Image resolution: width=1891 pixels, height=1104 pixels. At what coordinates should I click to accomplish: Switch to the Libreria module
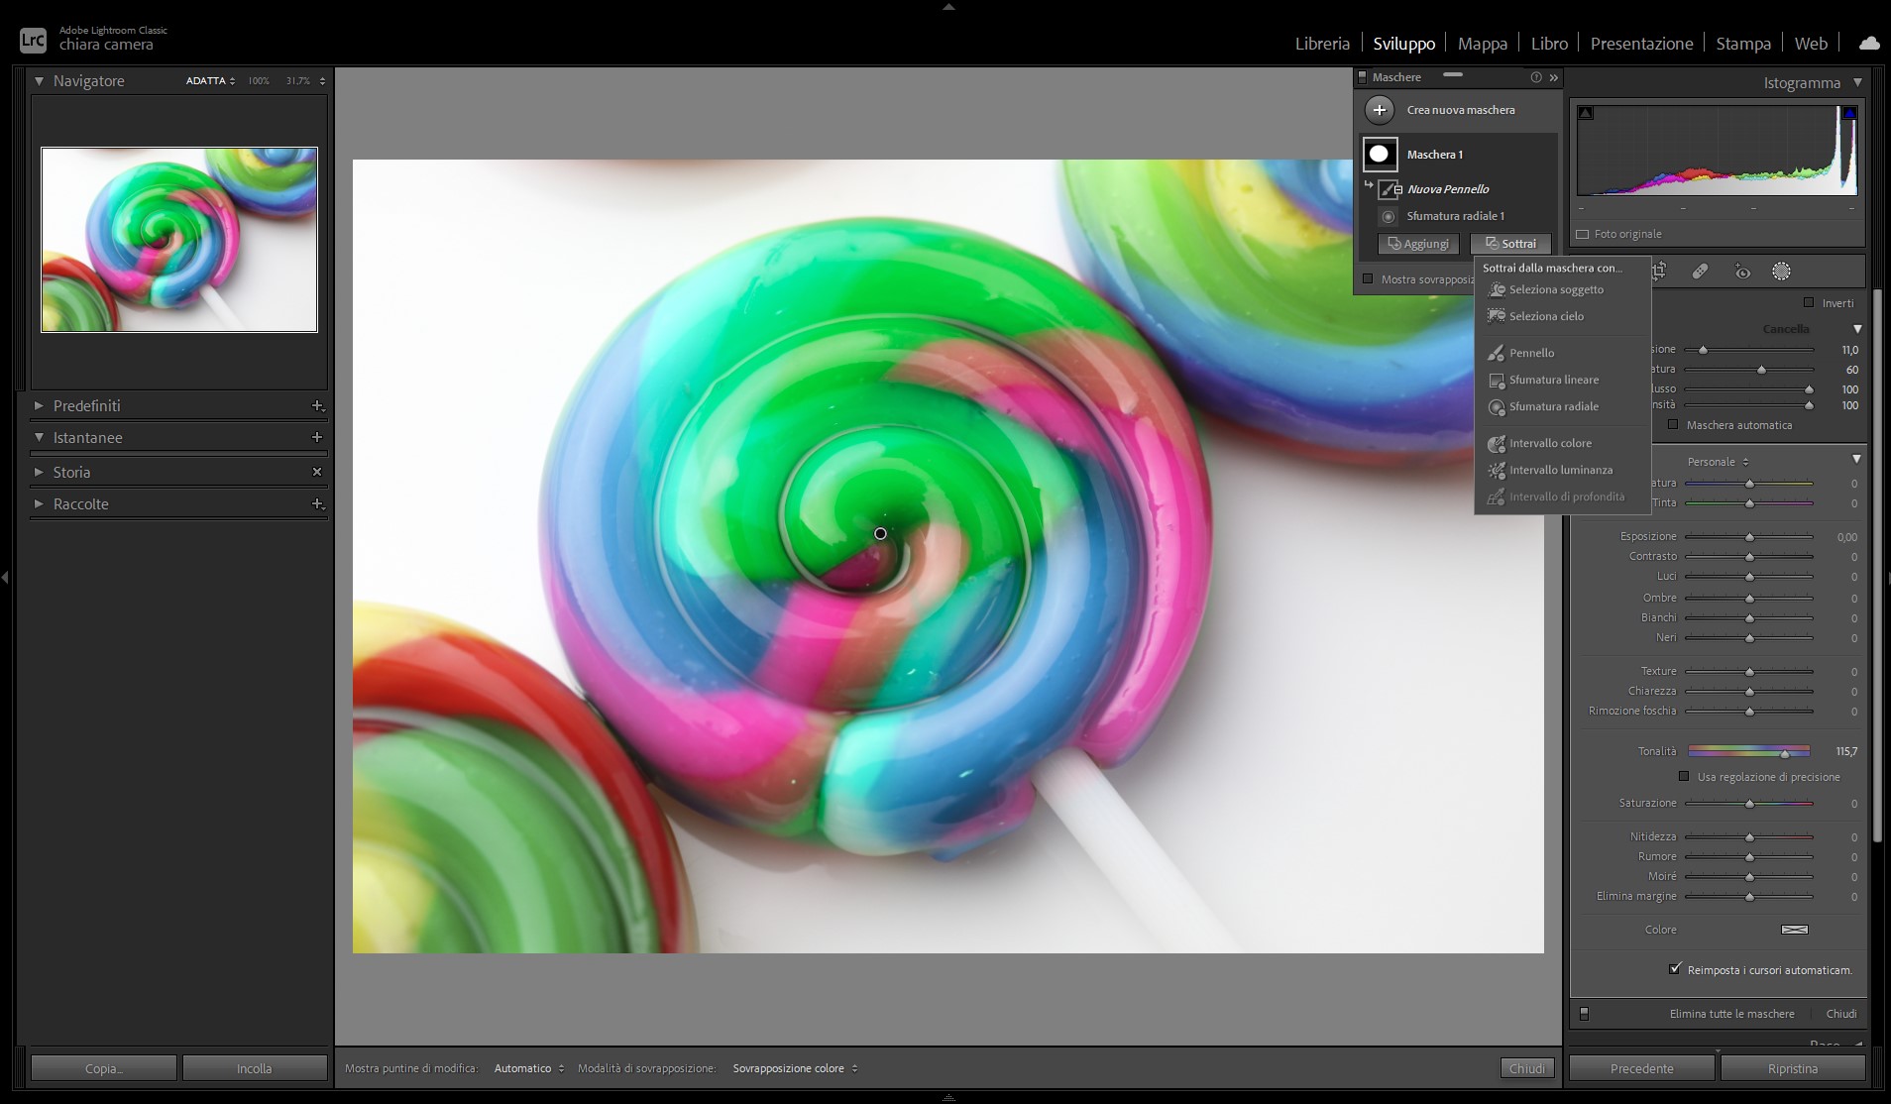click(x=1322, y=44)
